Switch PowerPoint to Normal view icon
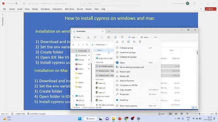 click(170, 114)
